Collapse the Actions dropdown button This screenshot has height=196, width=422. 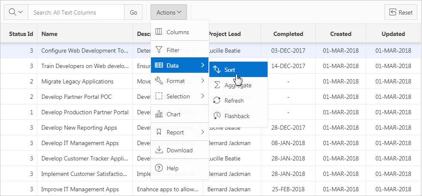pos(169,12)
